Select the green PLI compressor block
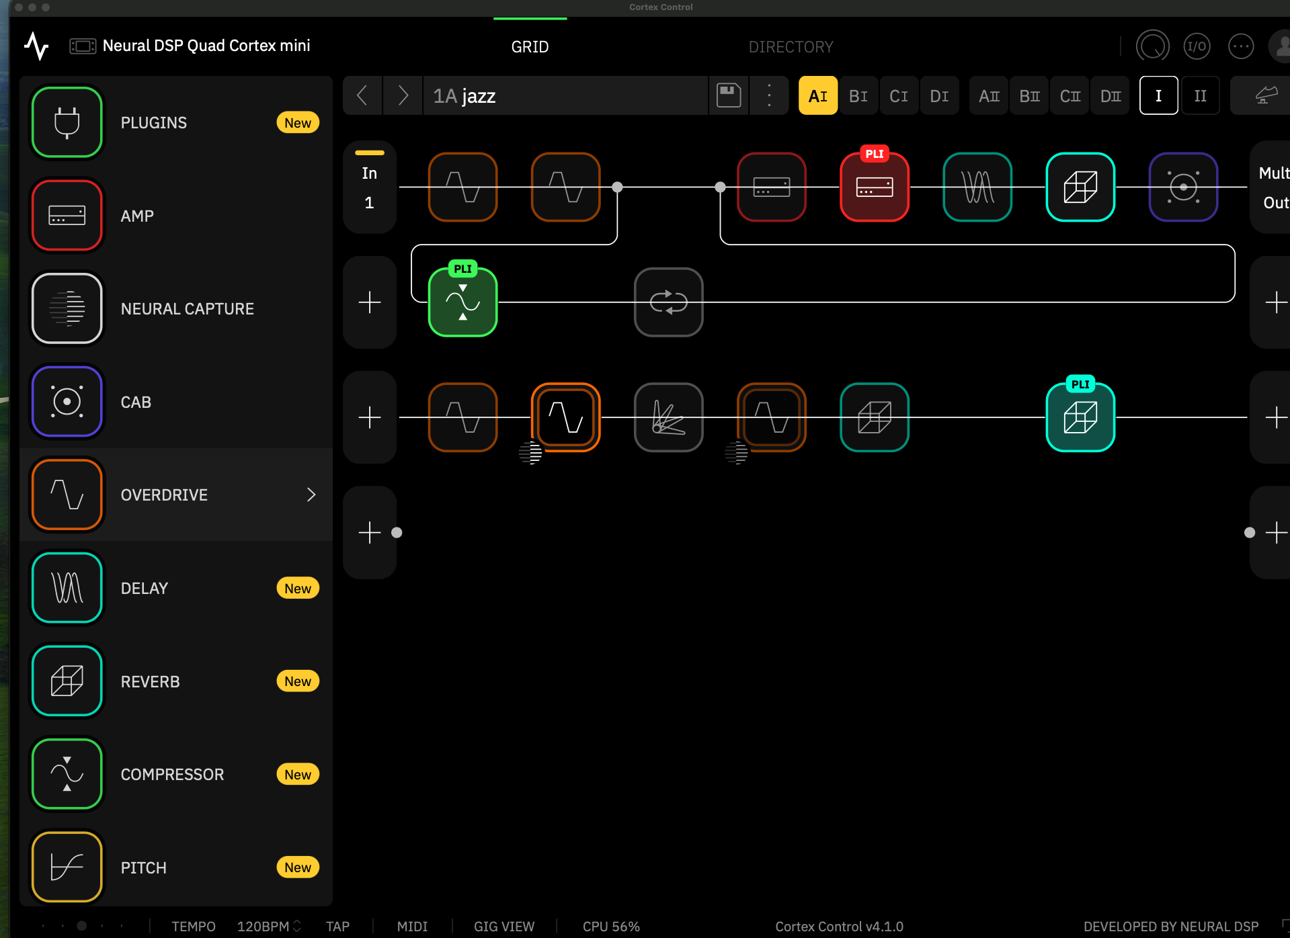This screenshot has height=938, width=1290. coord(463,302)
